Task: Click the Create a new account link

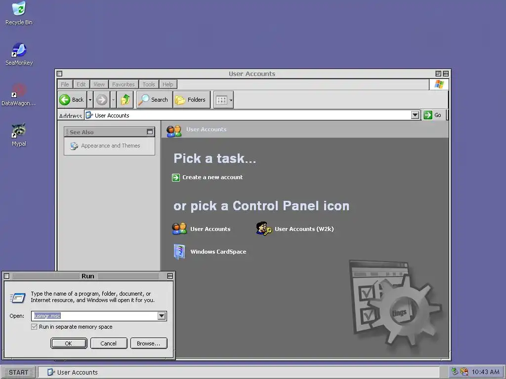Action: click(212, 177)
